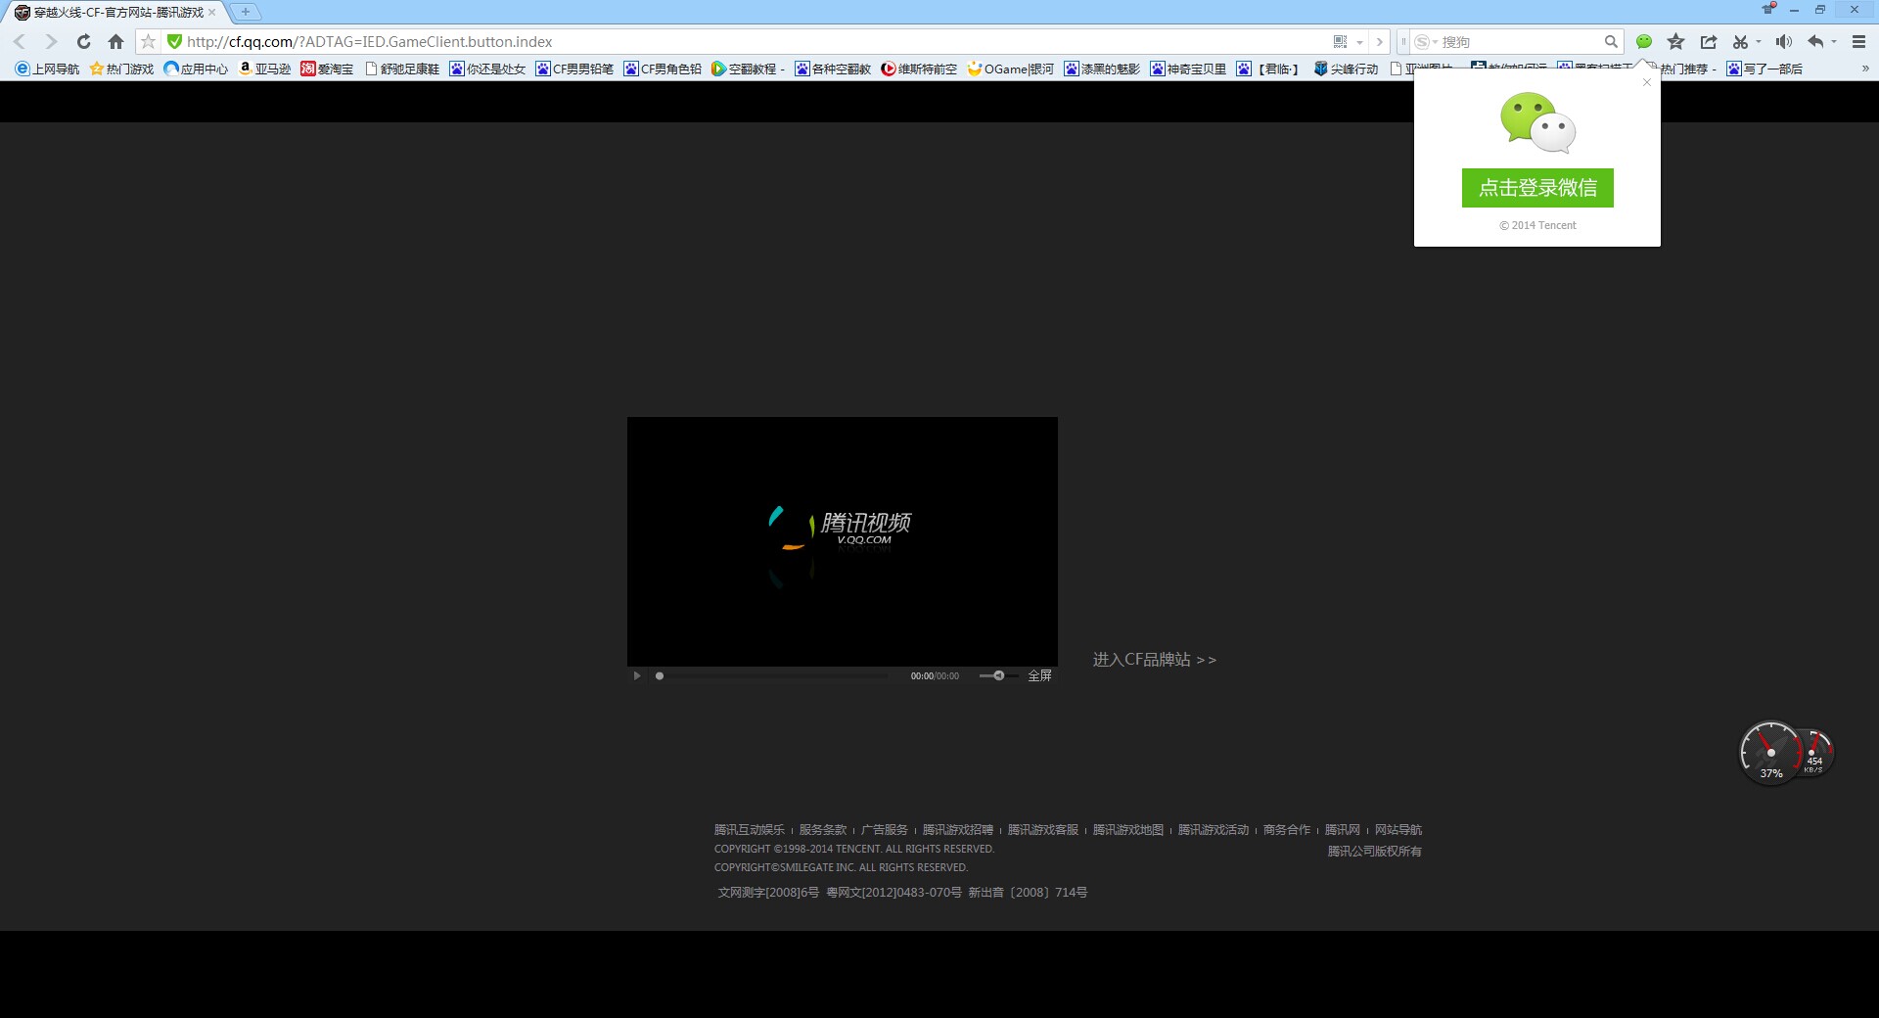Click the QR code icon in address bar
The image size is (1879, 1018).
(1340, 42)
